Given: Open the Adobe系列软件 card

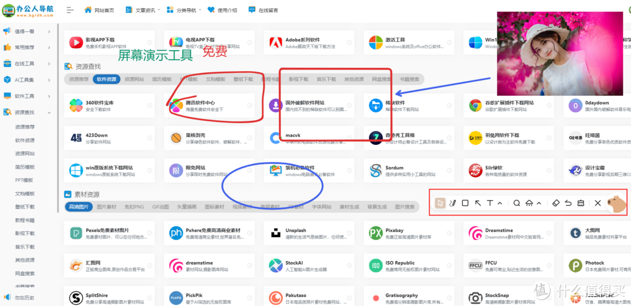Looking at the screenshot, I should click(309, 43).
